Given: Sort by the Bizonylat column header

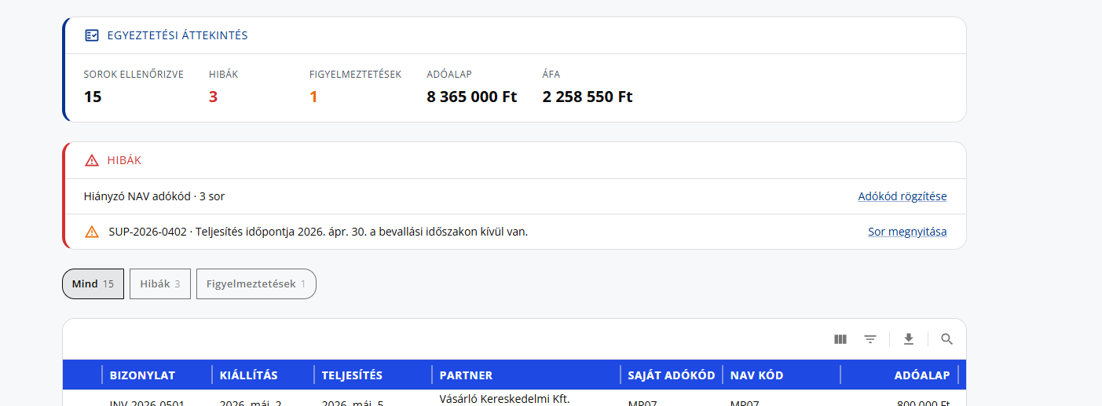Looking at the screenshot, I should pos(156,375).
